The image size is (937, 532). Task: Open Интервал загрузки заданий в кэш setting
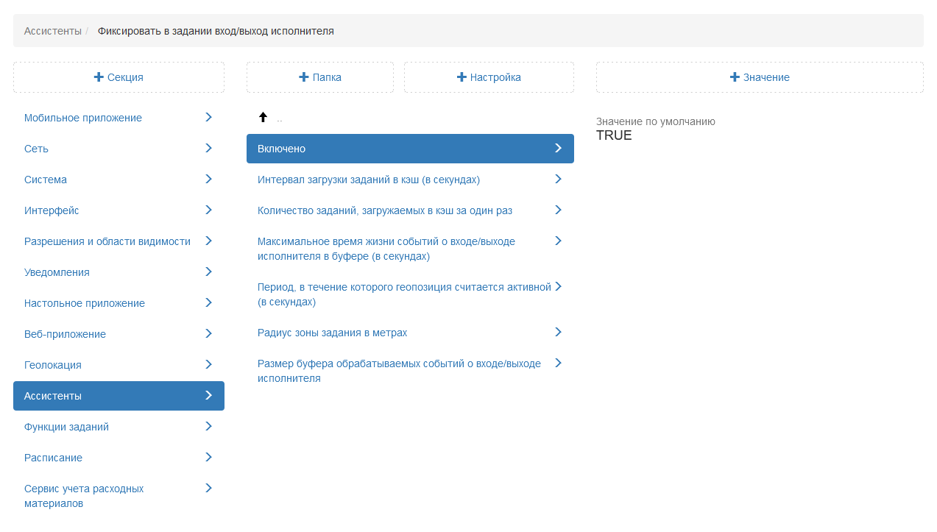(369, 180)
